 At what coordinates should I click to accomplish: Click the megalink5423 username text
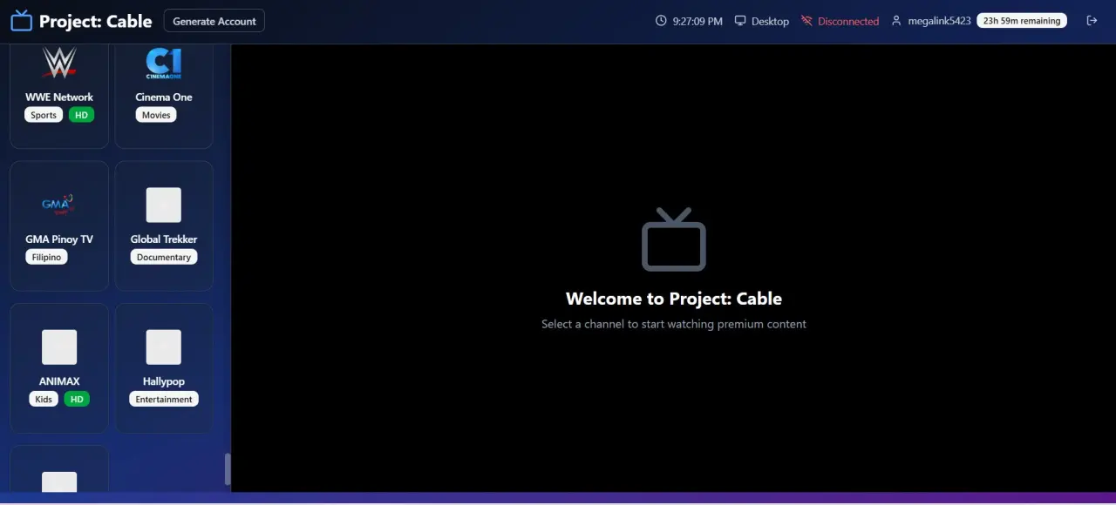tap(939, 21)
